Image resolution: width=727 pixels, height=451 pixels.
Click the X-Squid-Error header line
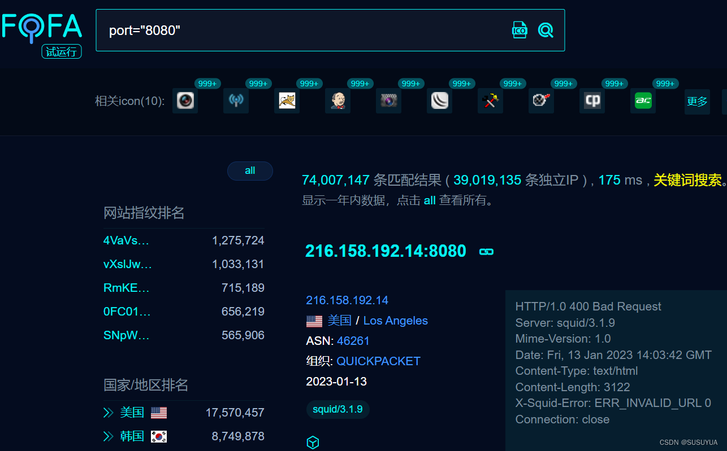613,403
